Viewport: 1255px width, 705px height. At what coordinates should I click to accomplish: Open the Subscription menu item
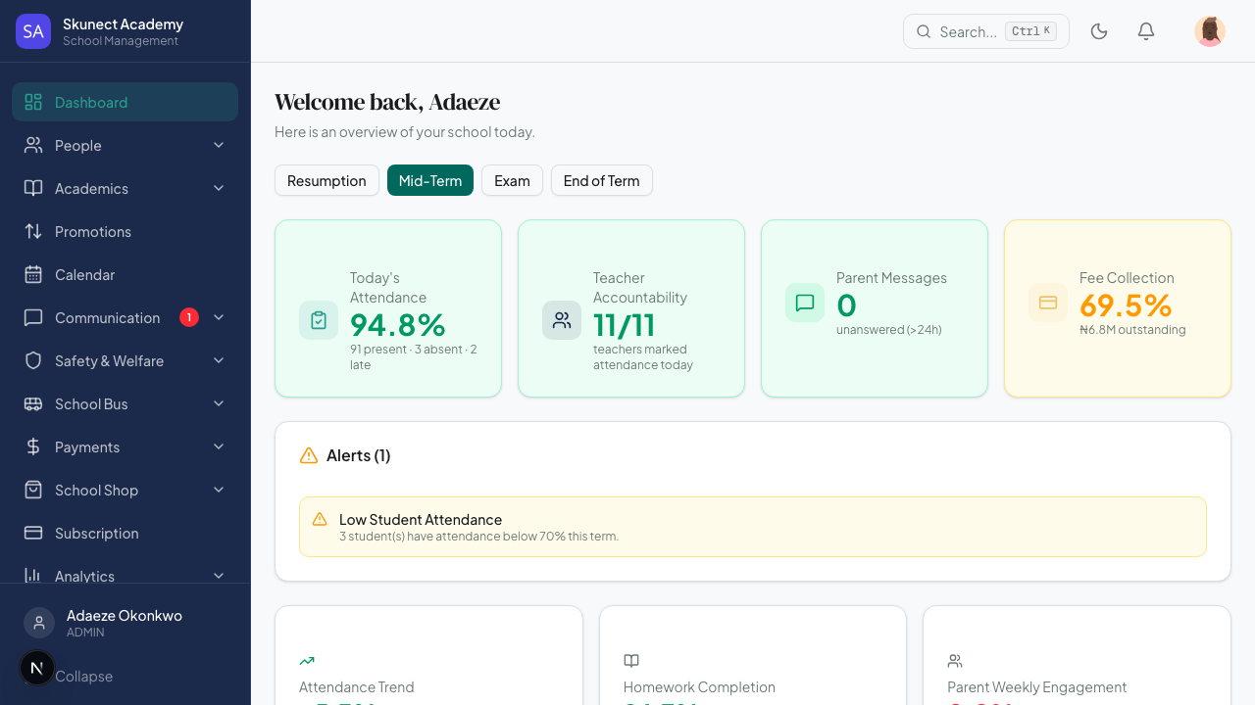125,533
